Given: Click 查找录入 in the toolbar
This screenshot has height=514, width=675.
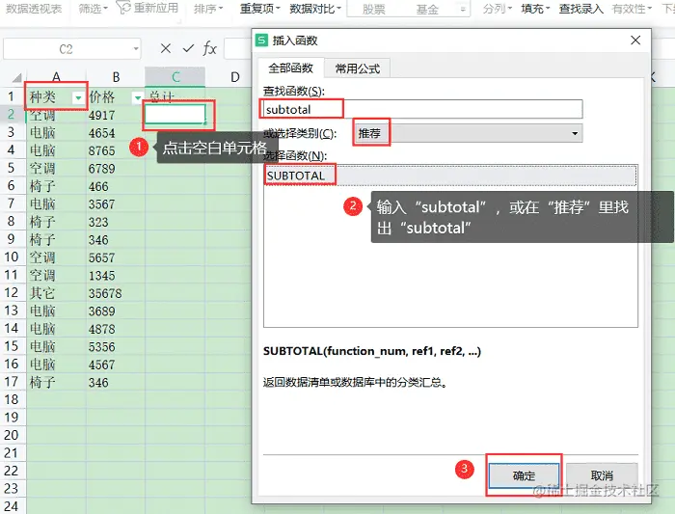Looking at the screenshot, I should pyautogui.click(x=581, y=8).
